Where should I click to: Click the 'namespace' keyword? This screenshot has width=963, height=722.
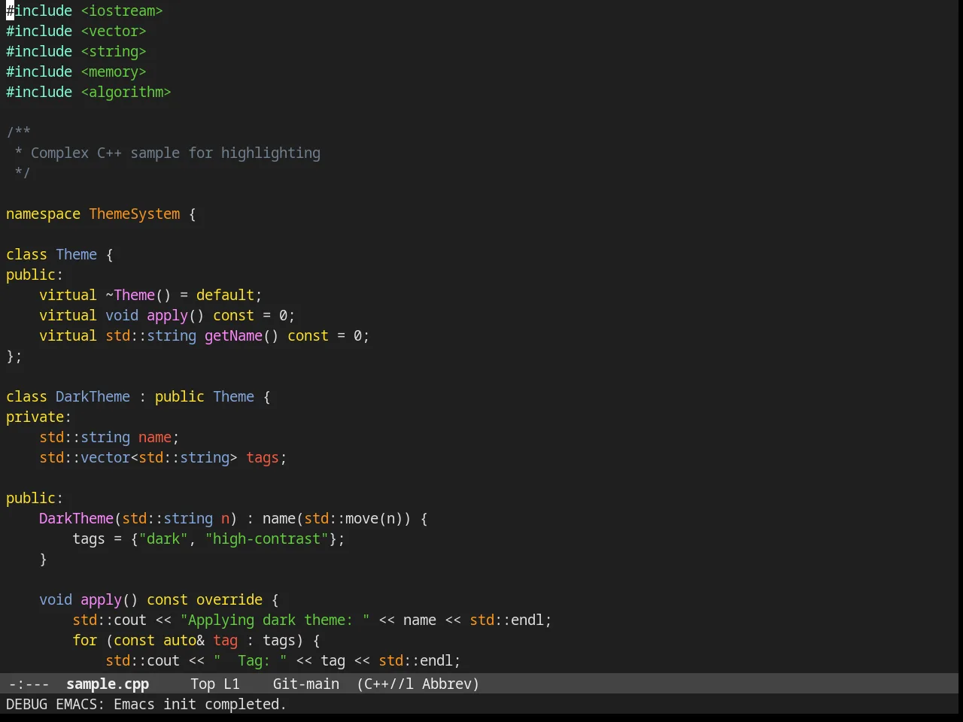[x=43, y=214]
